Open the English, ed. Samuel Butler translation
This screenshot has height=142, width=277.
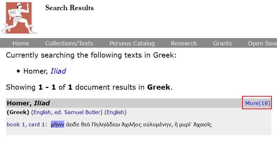click(67, 112)
